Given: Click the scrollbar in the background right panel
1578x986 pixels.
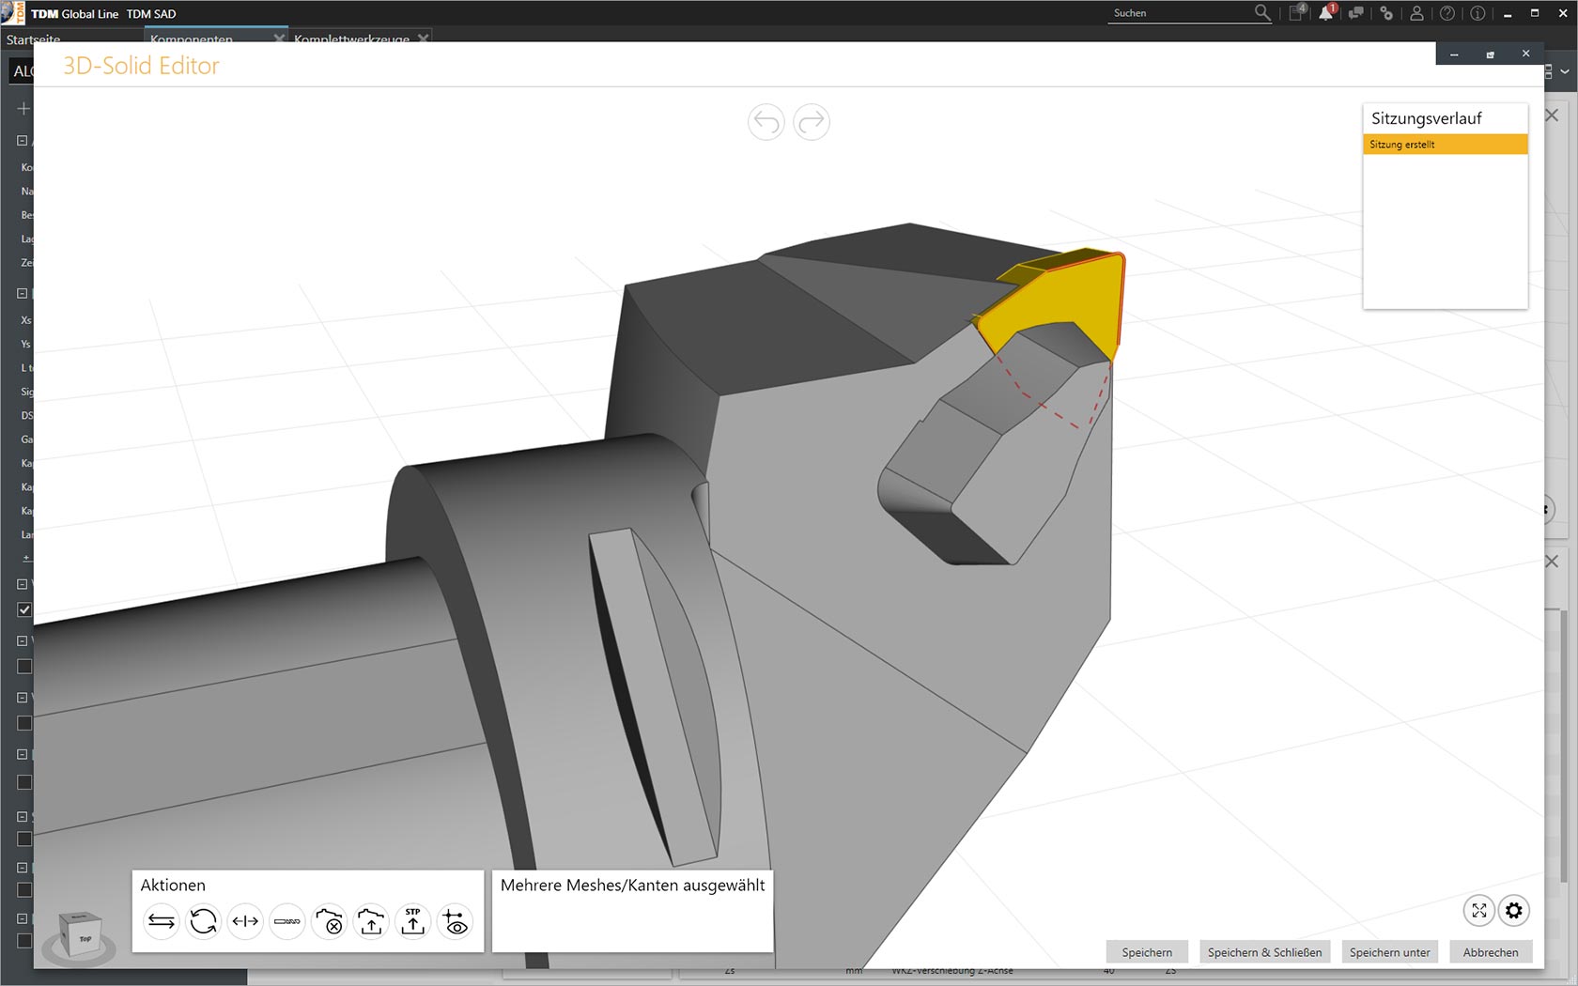Looking at the screenshot, I should point(1564,747).
